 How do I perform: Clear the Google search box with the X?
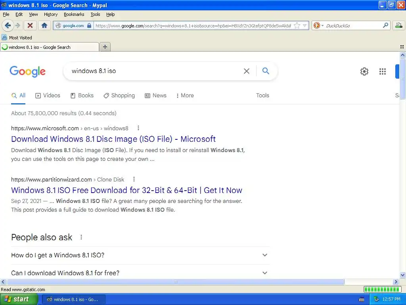click(247, 71)
